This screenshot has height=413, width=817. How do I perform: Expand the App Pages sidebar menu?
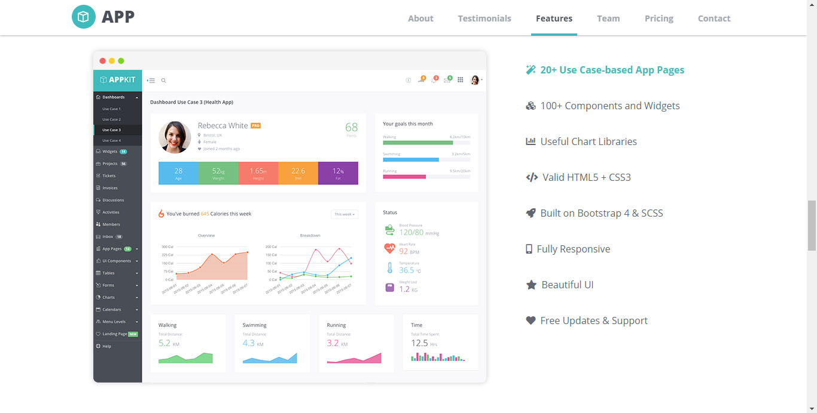[x=117, y=249]
